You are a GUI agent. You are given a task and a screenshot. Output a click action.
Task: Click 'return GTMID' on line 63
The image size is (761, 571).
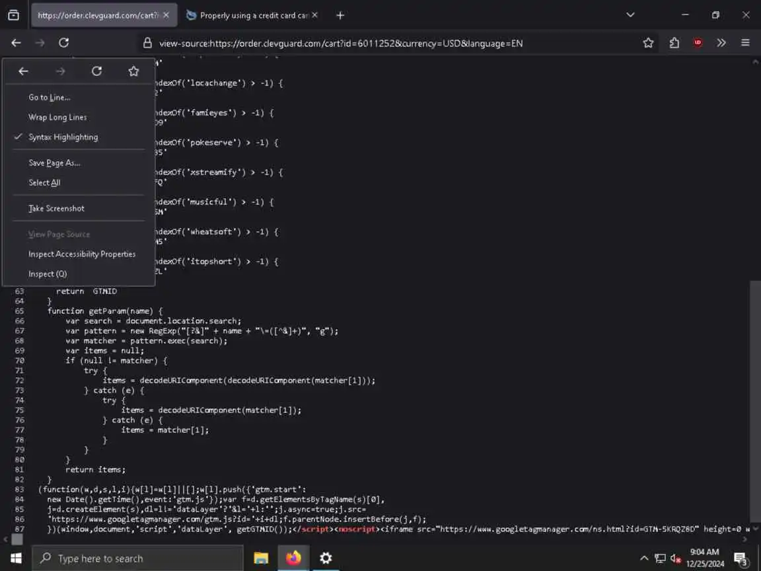87,291
